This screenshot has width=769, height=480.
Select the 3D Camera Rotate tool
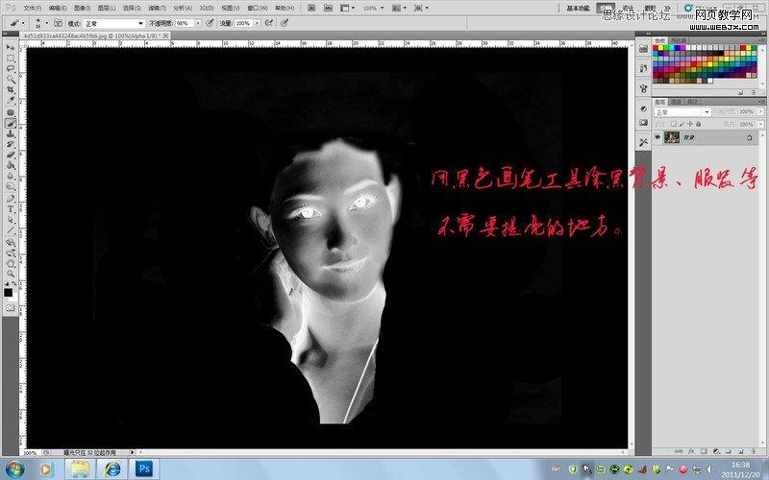coord(10,252)
